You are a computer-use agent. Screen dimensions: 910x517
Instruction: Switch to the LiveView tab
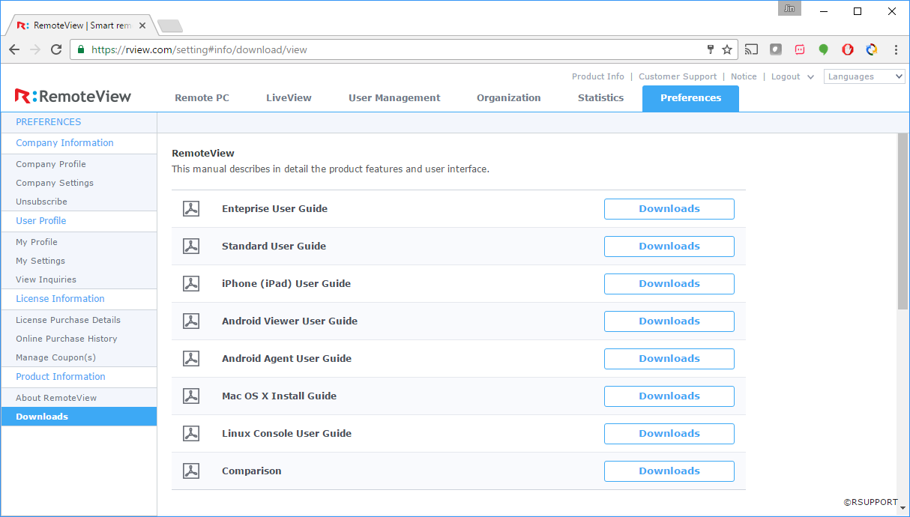289,98
